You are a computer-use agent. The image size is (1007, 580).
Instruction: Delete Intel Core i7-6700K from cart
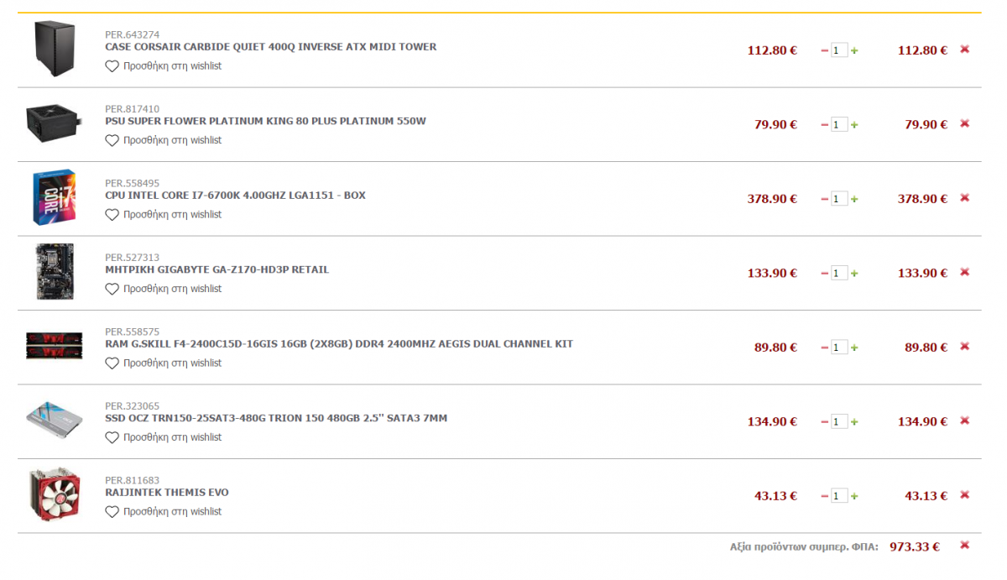tap(964, 198)
